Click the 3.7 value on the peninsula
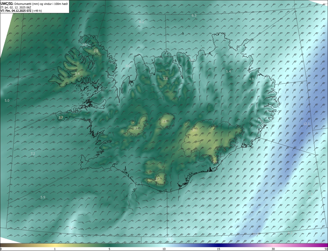This screenshot has height=251, width=328. [x=61, y=118]
